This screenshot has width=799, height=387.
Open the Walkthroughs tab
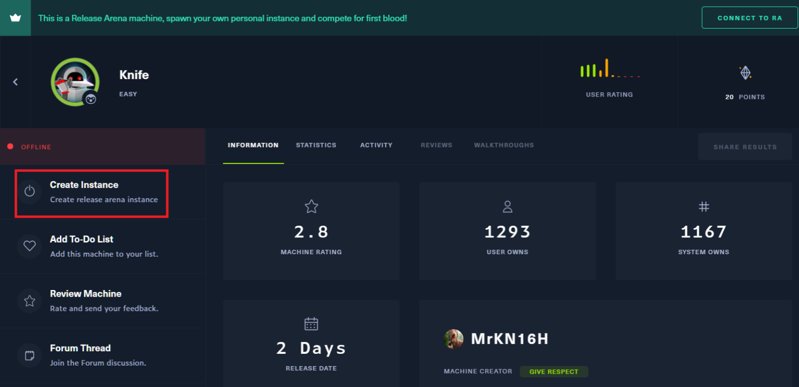(x=504, y=145)
